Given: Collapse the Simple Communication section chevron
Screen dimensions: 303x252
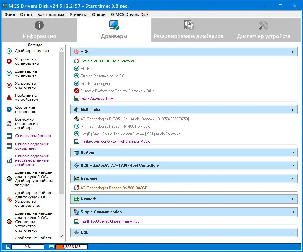Looking at the screenshot, I should [x=293, y=212].
